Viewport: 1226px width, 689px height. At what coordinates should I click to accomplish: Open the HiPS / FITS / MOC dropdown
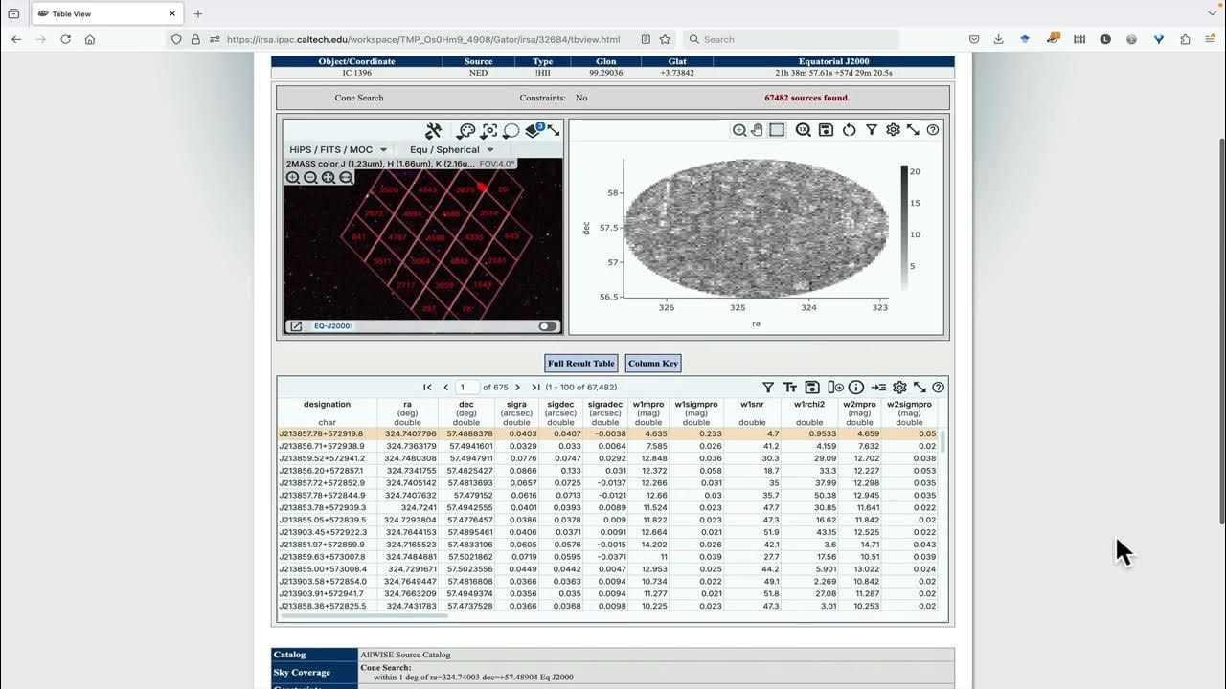click(x=338, y=150)
